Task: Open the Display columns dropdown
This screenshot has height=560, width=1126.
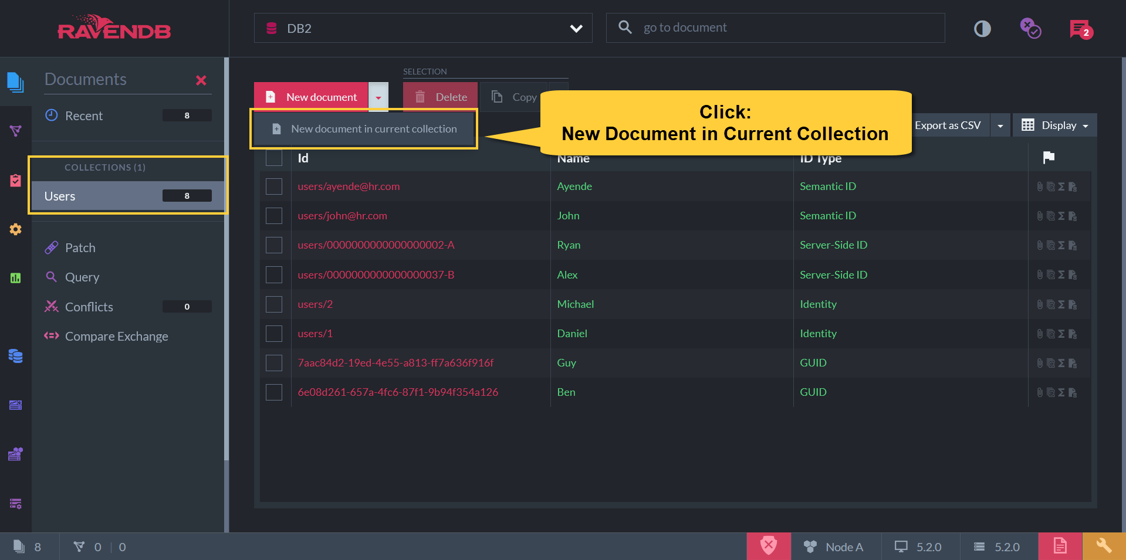Action: [x=1054, y=125]
